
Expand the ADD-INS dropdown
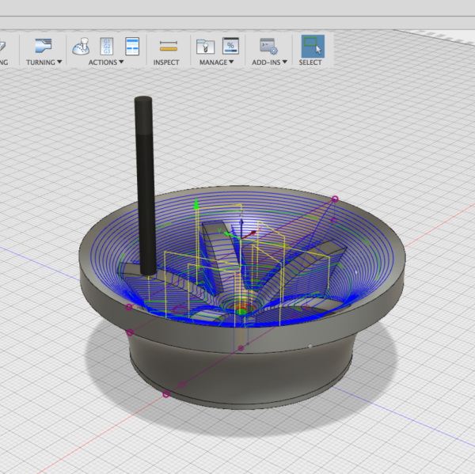[x=269, y=62]
